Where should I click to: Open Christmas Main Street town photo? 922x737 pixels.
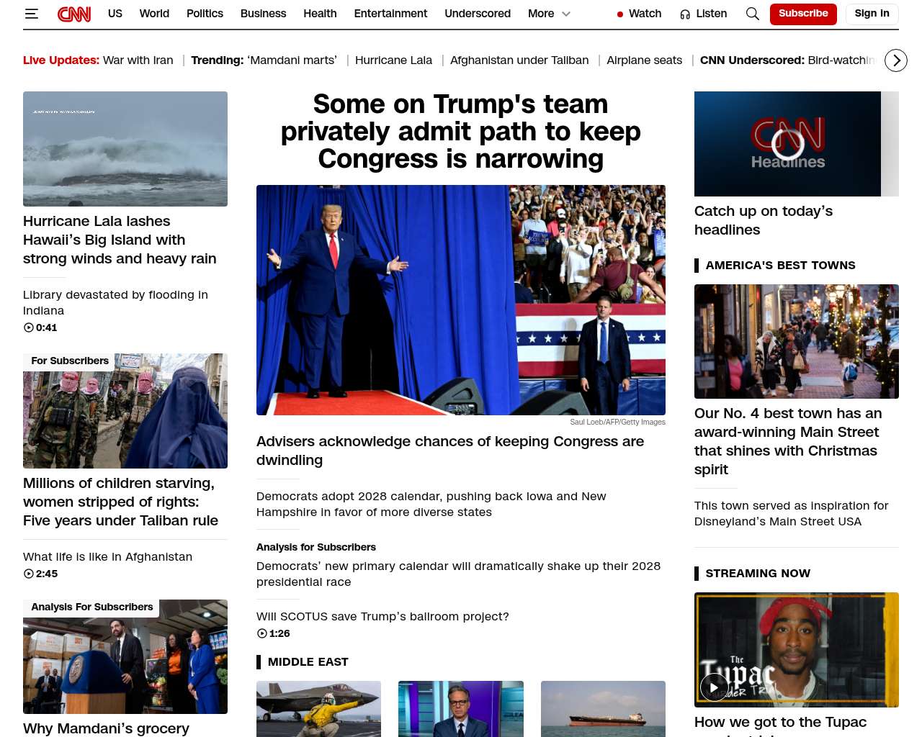(x=797, y=341)
